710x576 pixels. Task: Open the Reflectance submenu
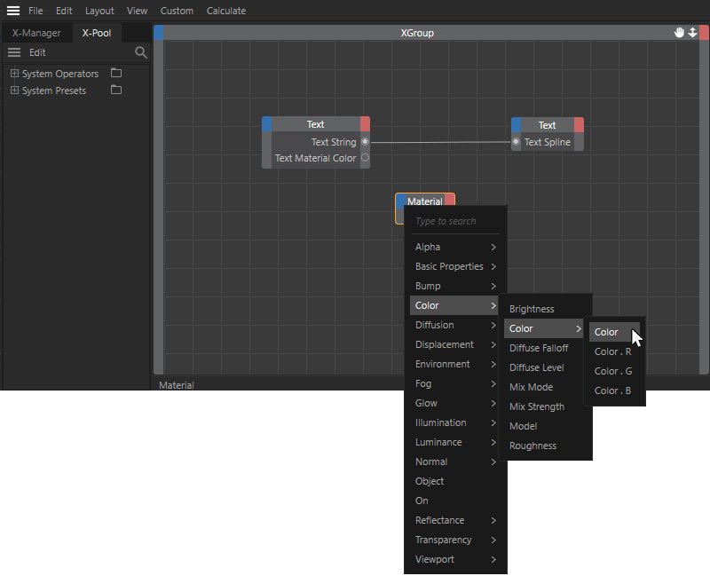coord(441,520)
